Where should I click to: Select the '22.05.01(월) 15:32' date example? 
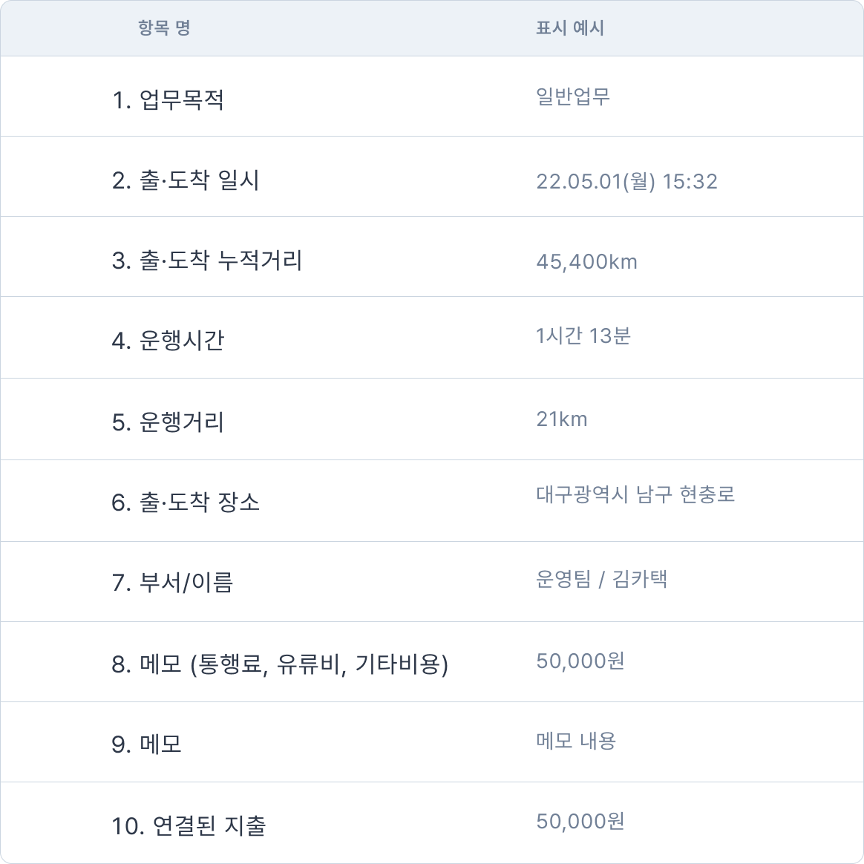[x=626, y=182]
